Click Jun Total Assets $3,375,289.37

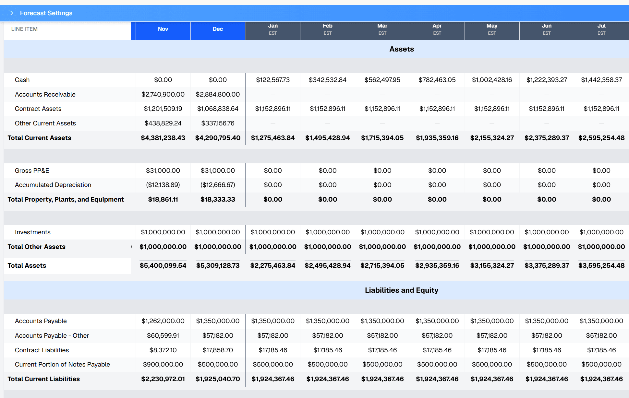pos(547,265)
